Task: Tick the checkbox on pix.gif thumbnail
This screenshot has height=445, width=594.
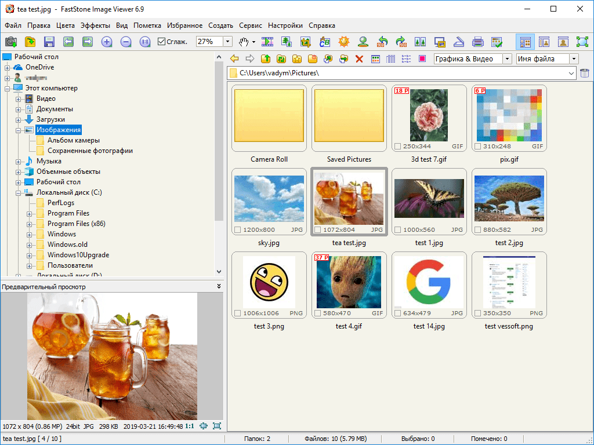Action: point(478,146)
